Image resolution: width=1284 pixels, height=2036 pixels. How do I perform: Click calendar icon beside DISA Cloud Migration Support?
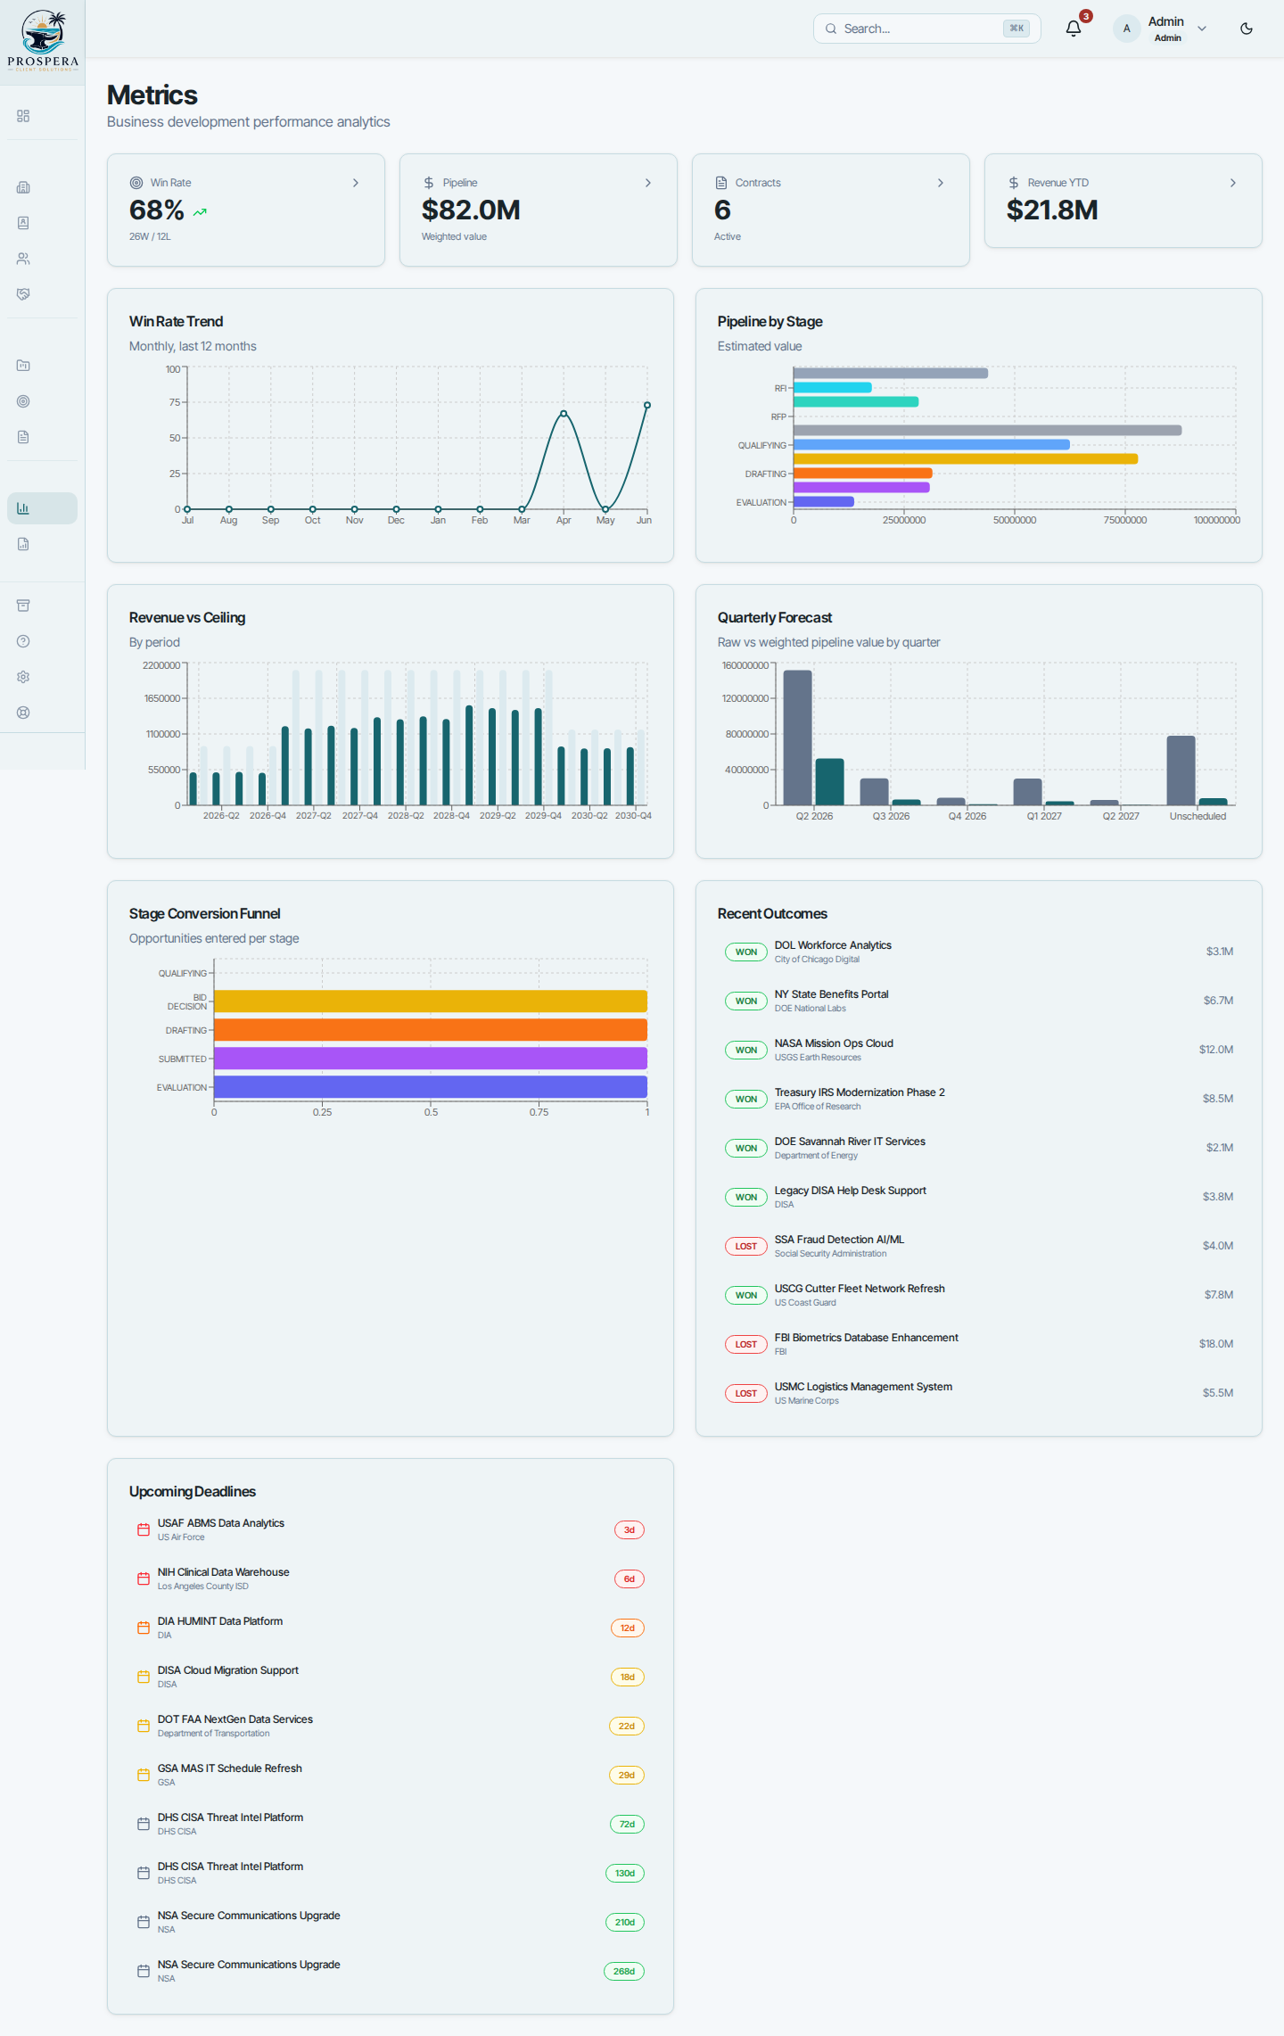tap(144, 1677)
